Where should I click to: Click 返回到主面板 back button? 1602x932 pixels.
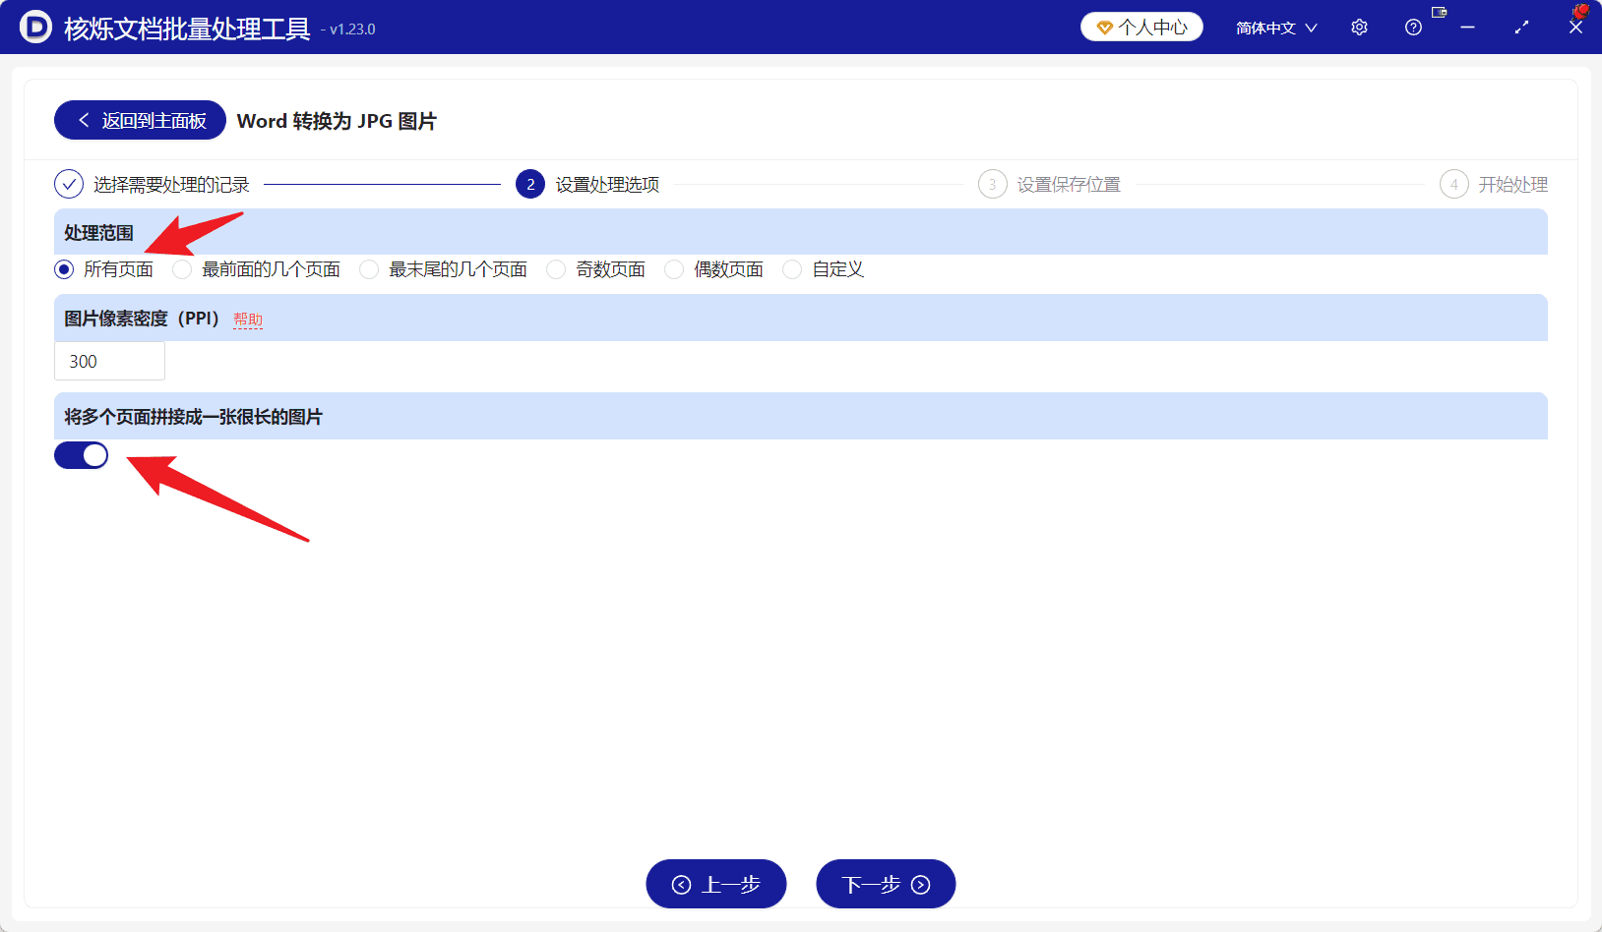coord(140,120)
